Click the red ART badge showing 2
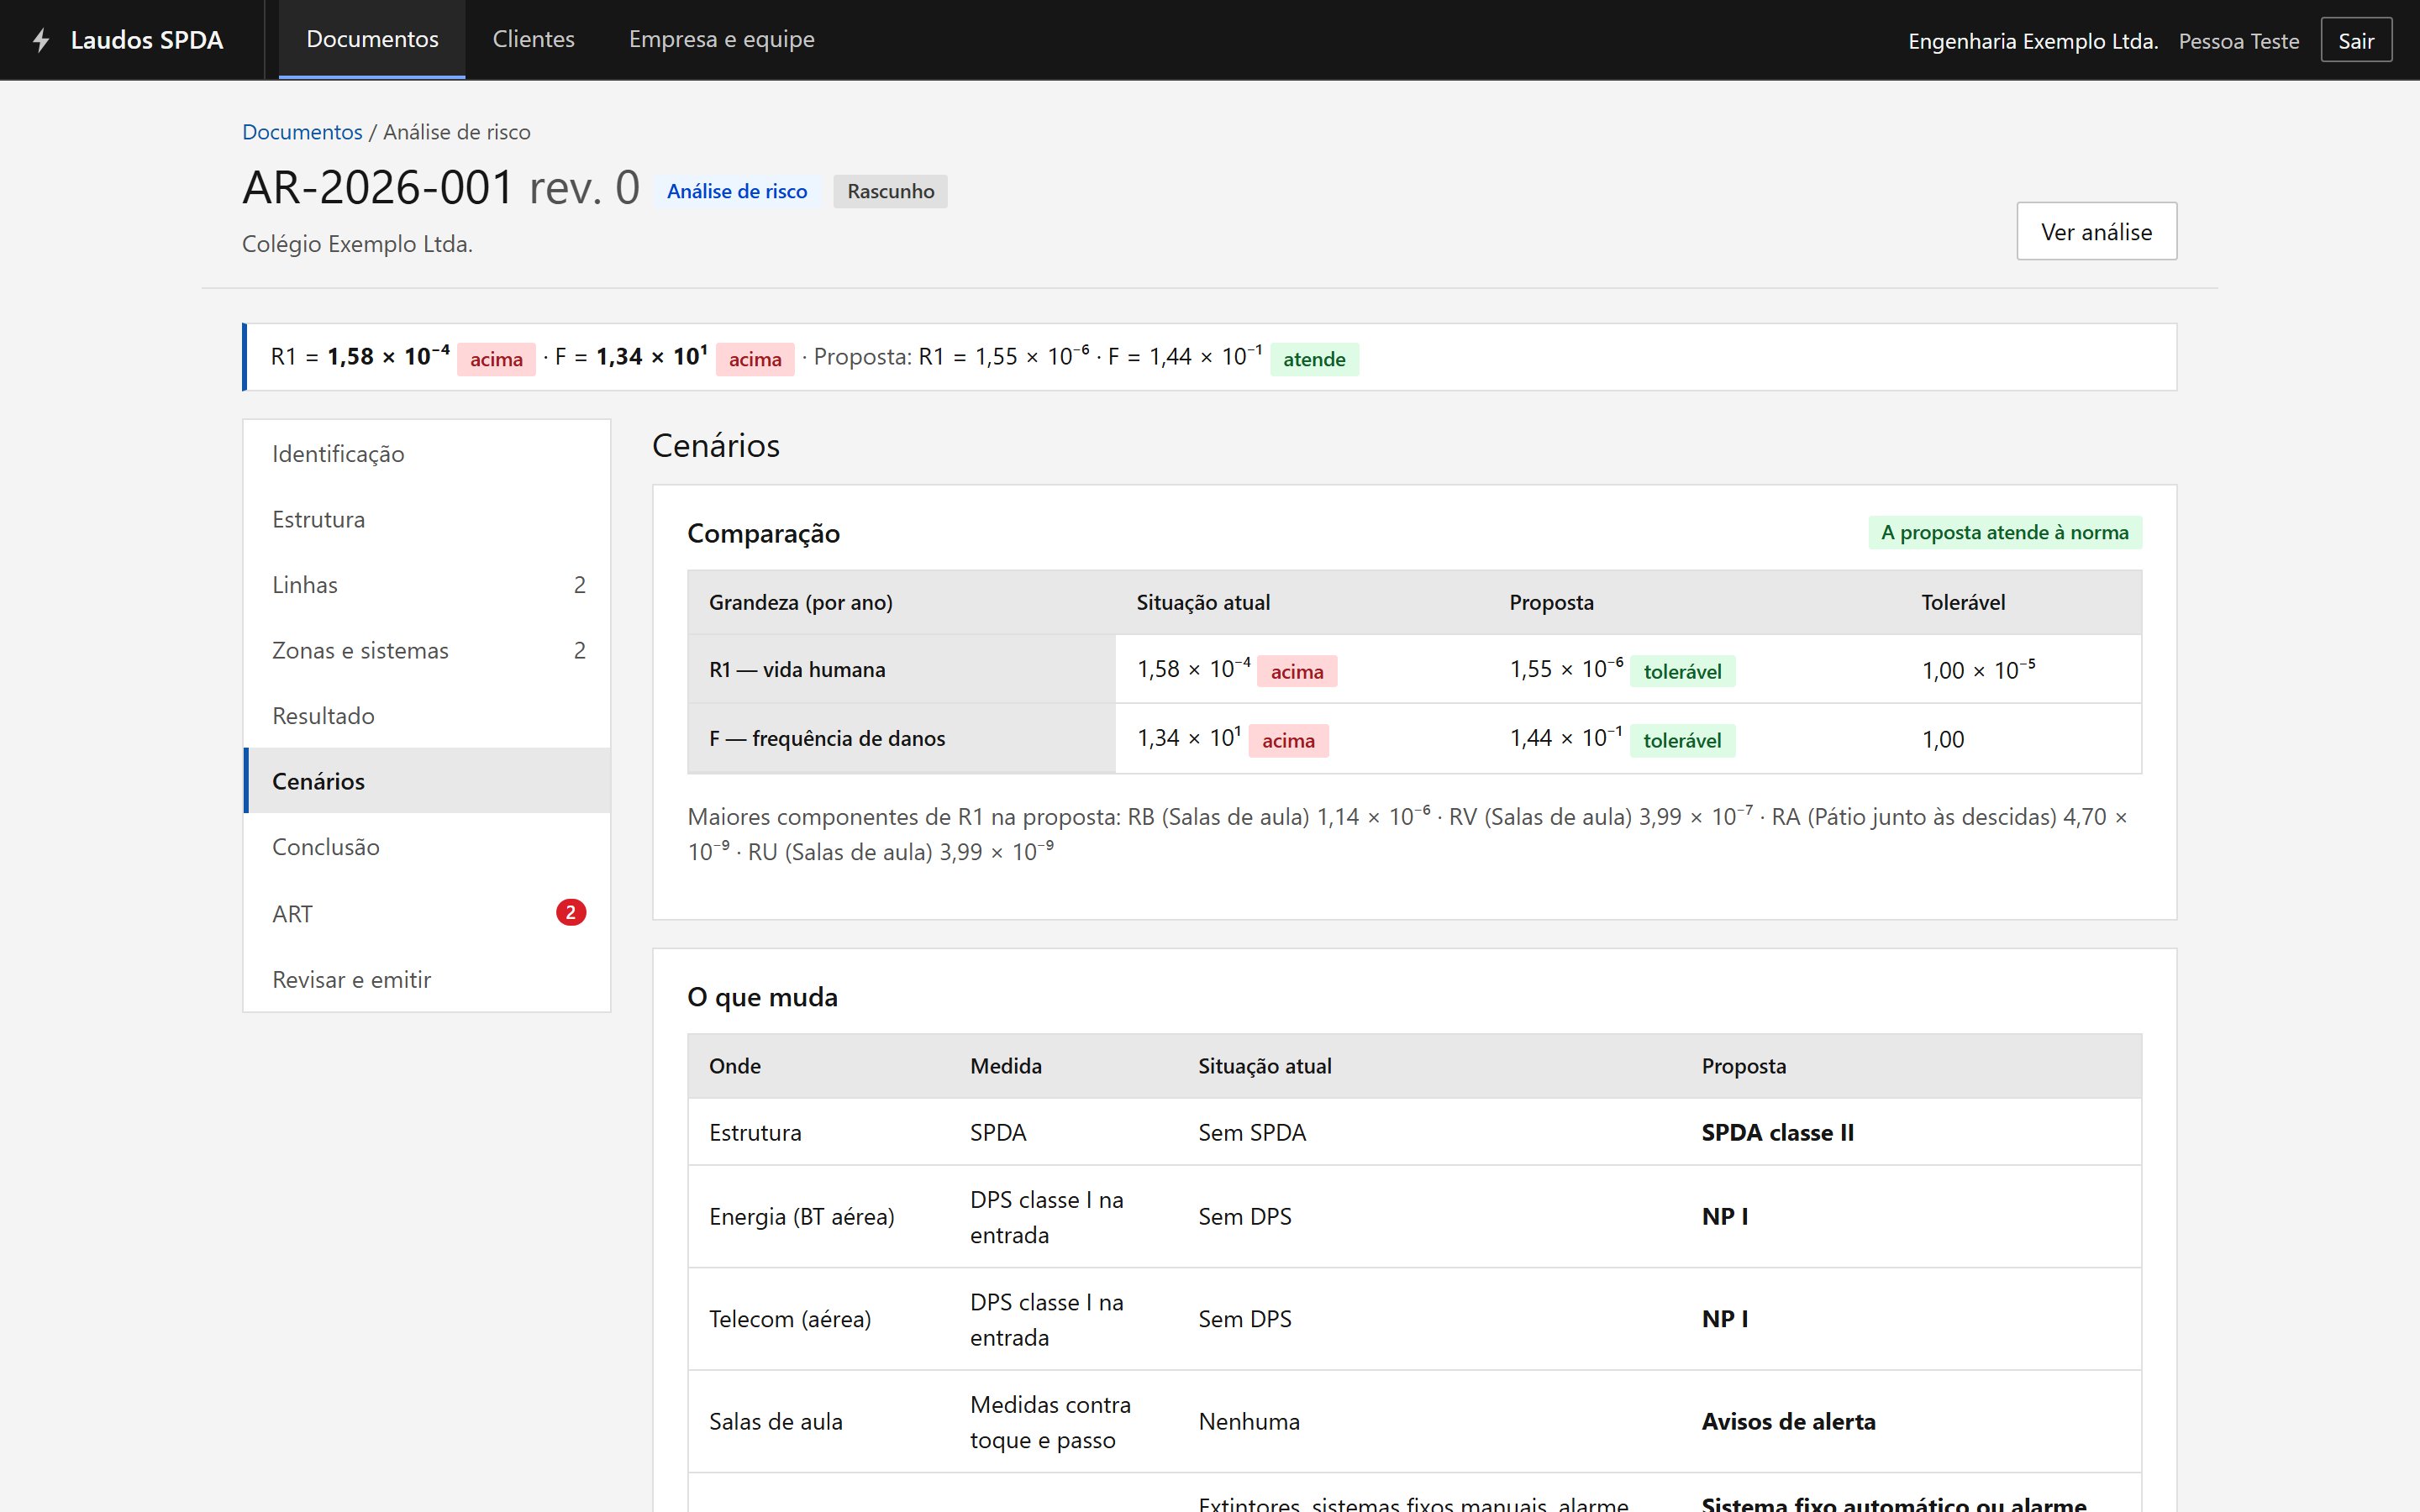This screenshot has height=1512, width=2420. pos(571,912)
